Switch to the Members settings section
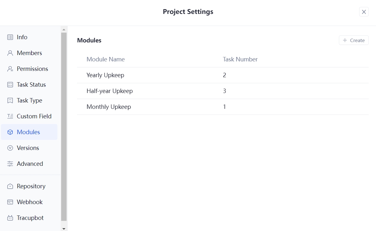This screenshot has height=231, width=376. [29, 53]
